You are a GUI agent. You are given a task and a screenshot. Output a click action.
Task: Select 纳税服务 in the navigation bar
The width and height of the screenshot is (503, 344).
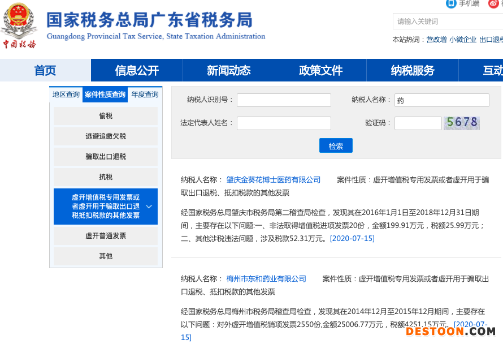(413, 71)
